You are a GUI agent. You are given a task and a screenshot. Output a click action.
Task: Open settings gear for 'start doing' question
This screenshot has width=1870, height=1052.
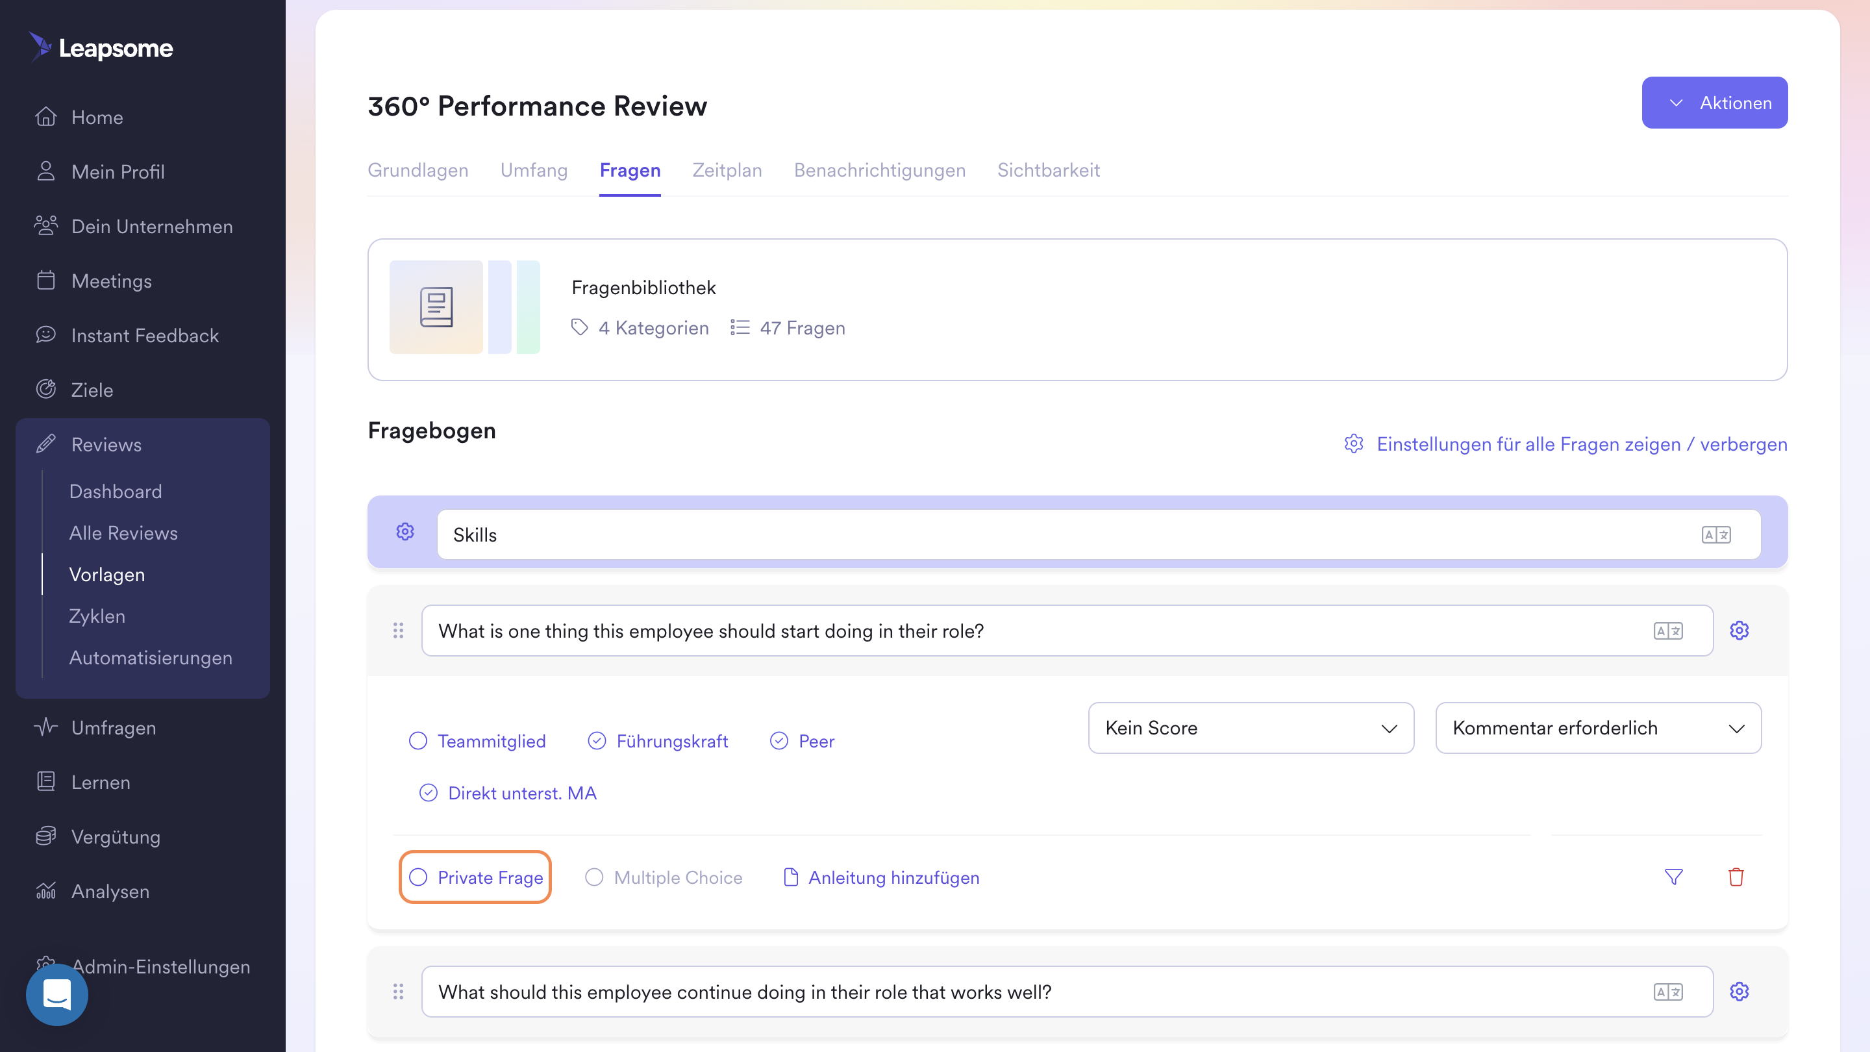[1739, 630]
